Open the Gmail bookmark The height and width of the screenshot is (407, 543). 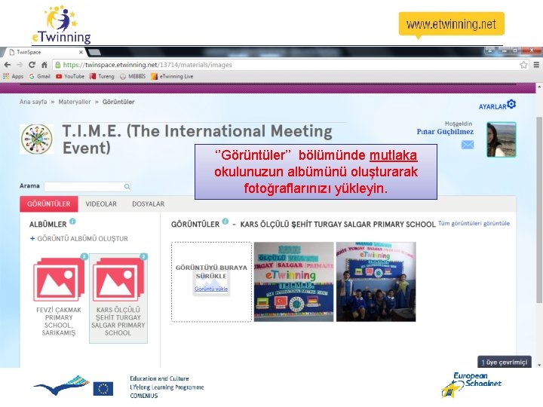39,76
